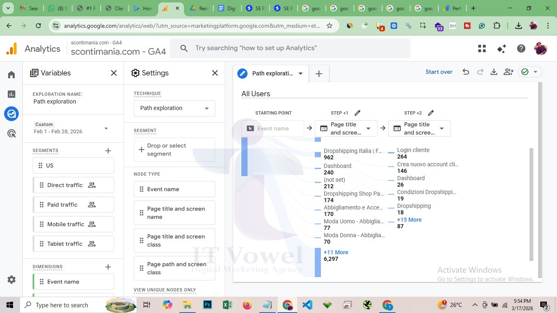Select the Direct traffic segment

(x=73, y=185)
